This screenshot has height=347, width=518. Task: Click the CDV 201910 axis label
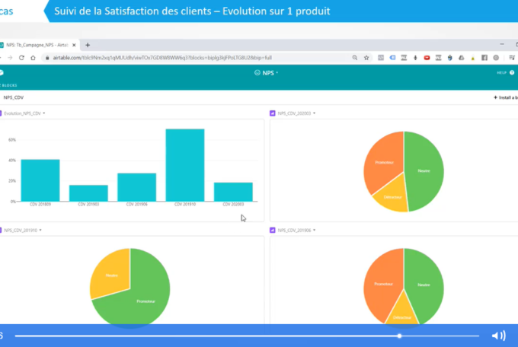coord(185,205)
